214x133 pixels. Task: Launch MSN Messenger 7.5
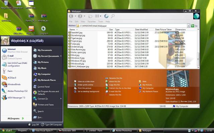(x=16, y=97)
